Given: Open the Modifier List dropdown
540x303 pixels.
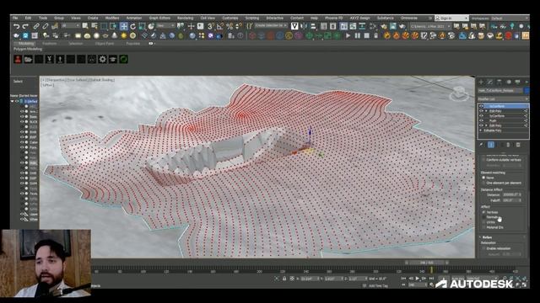Looking at the screenshot, I should (x=503, y=99).
